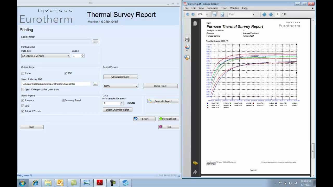This screenshot has height=187, width=333.
Task: Uncheck the Setpoint Trends checkbox
Action: coord(23,111)
